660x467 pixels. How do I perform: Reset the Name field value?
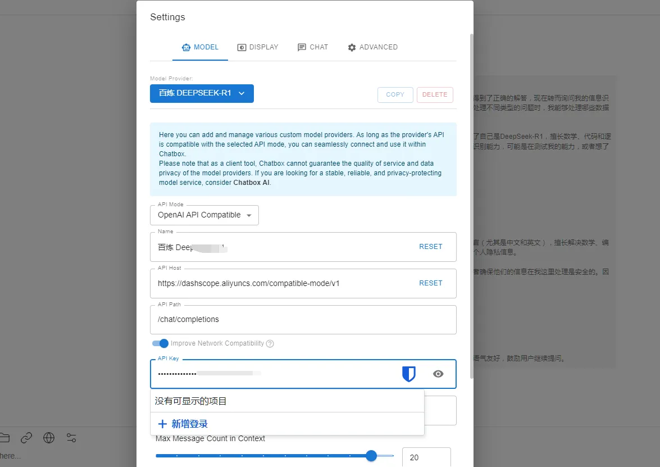coord(431,247)
